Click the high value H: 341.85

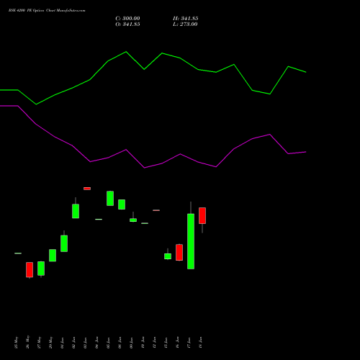(x=186, y=19)
